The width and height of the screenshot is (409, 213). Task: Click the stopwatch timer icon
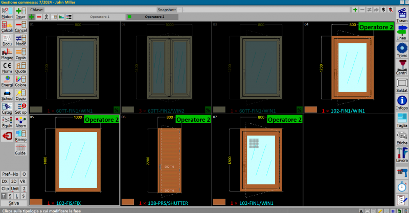402,187
